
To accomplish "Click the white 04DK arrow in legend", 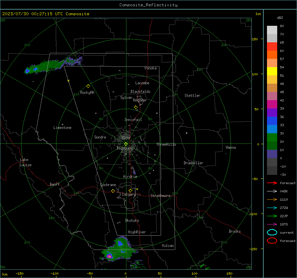I will point(272,191).
